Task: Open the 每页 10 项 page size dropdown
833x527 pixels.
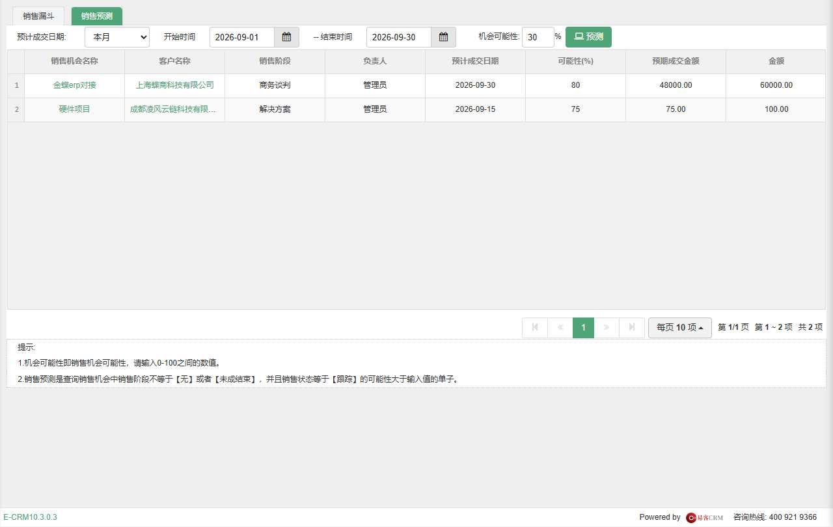Action: pyautogui.click(x=680, y=327)
